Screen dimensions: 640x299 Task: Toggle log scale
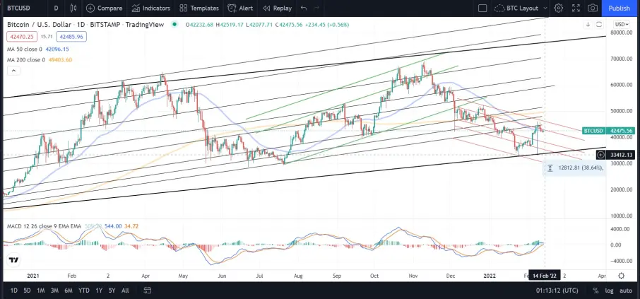click(609, 291)
